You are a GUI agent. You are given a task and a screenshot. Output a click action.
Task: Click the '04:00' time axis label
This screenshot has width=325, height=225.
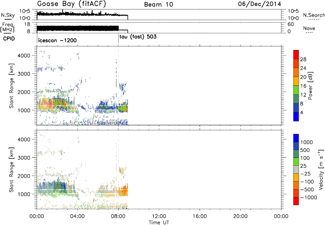[x=77, y=216]
